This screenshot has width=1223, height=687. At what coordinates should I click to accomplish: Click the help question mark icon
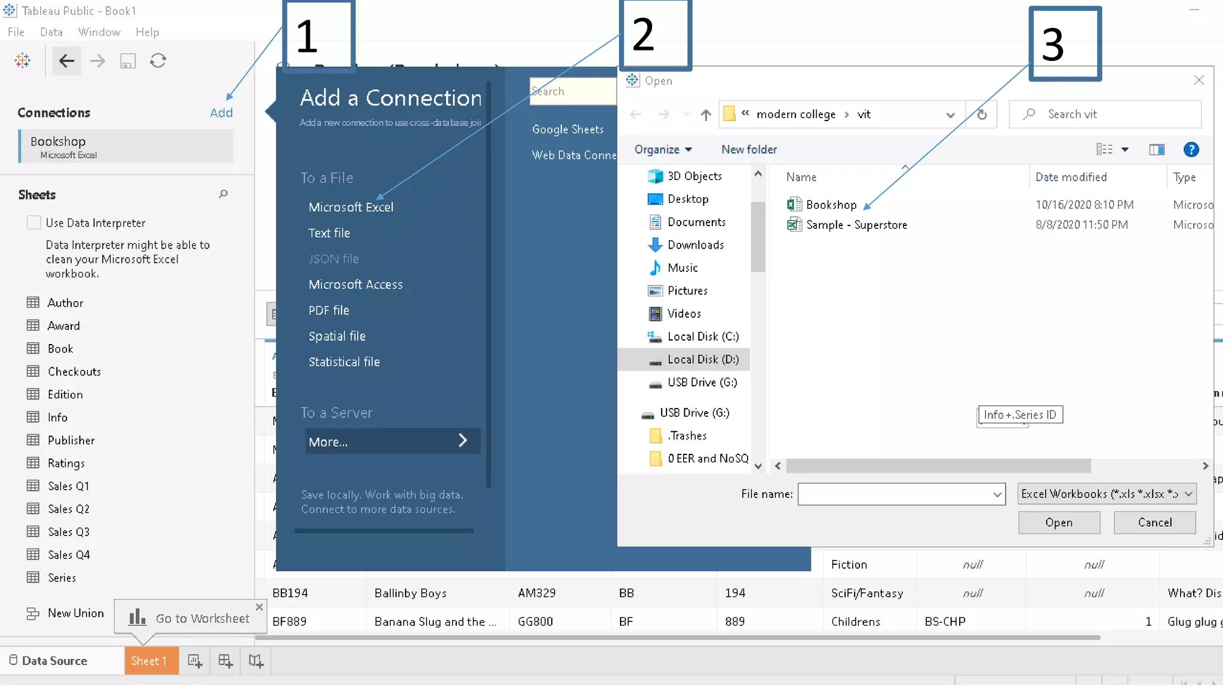[x=1191, y=150]
